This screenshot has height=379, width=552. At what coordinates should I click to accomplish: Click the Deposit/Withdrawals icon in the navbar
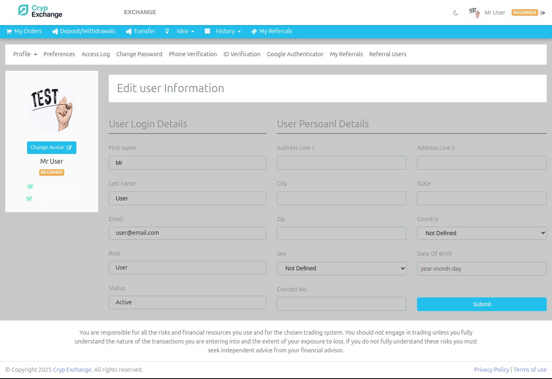55,32
